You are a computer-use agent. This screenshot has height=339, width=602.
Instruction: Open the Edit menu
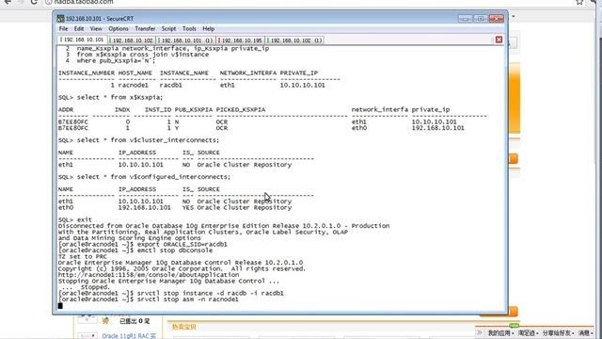coord(79,29)
